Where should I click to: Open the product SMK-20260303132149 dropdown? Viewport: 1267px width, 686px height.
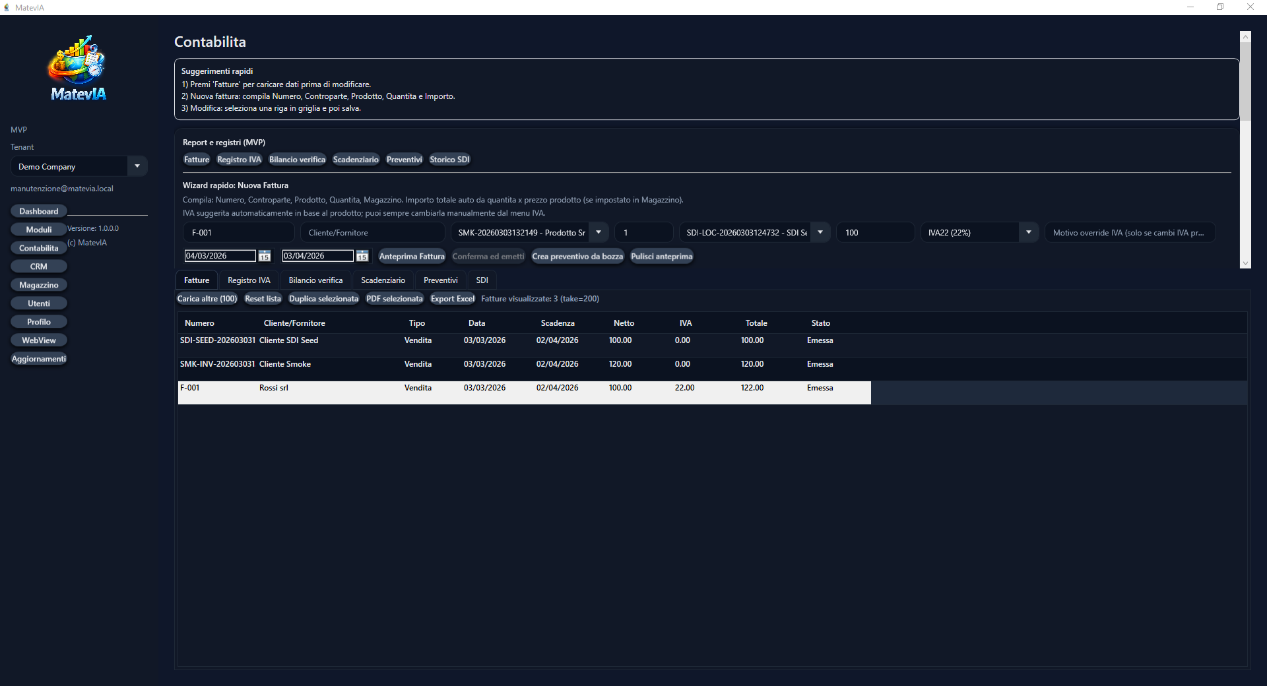coord(599,233)
